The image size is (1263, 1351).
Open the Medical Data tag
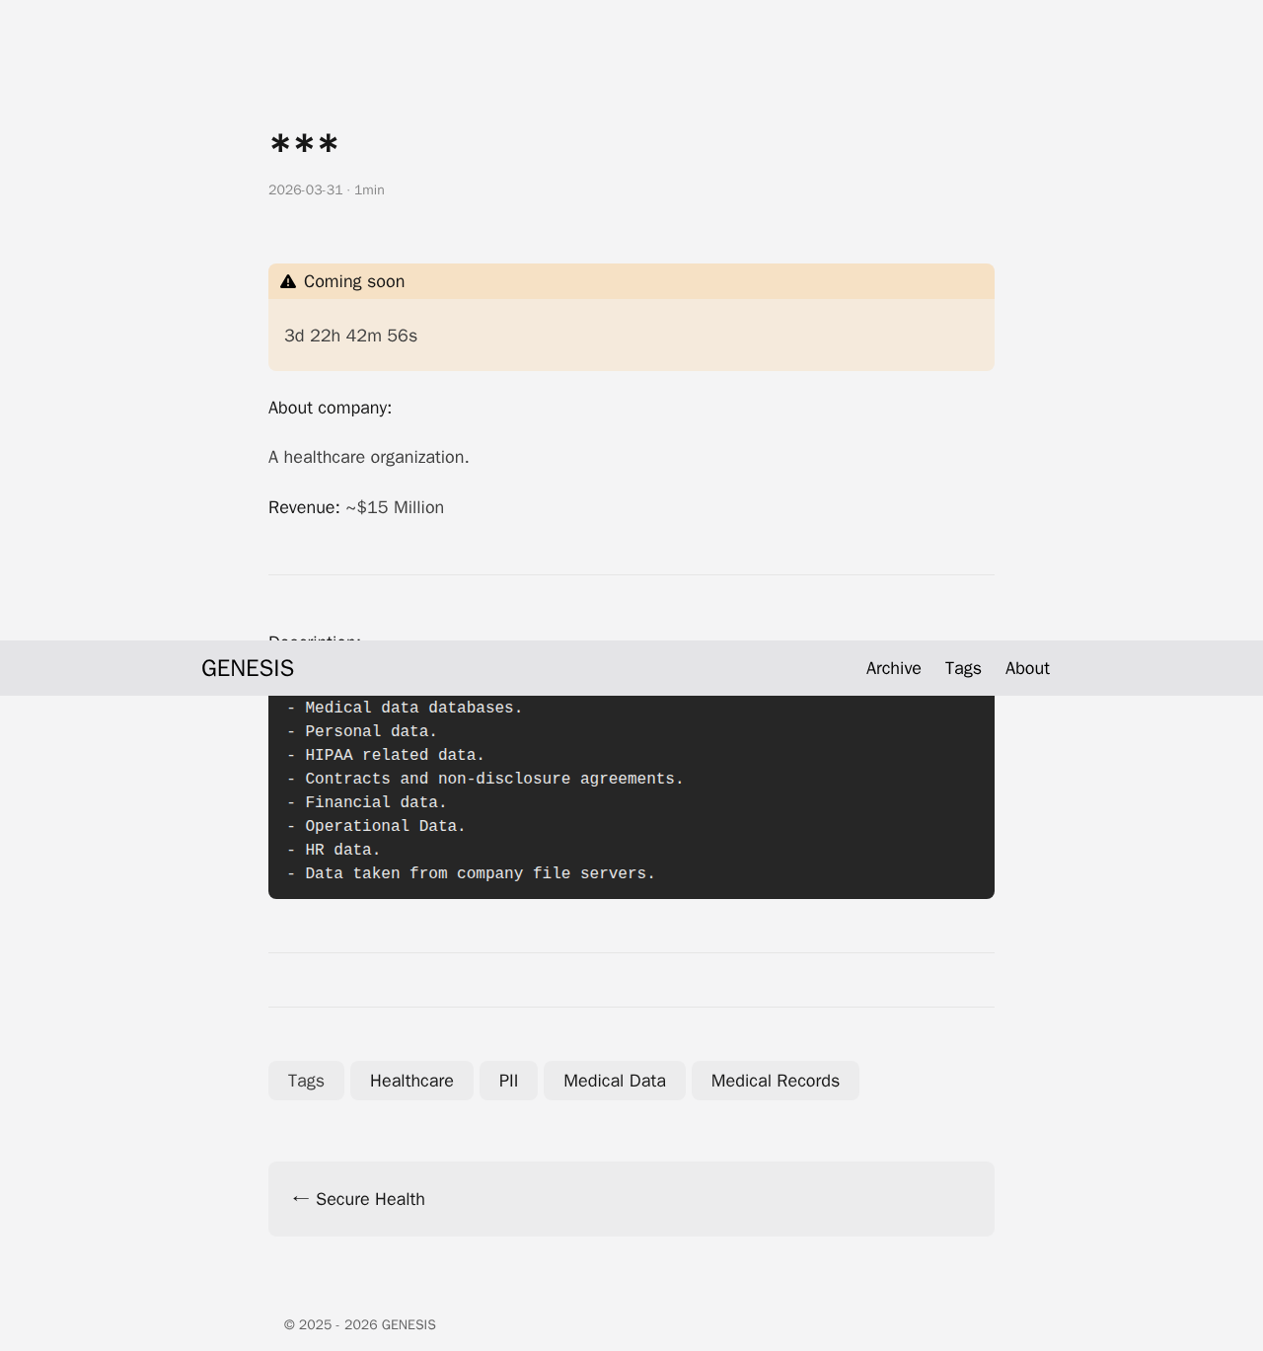click(614, 1081)
